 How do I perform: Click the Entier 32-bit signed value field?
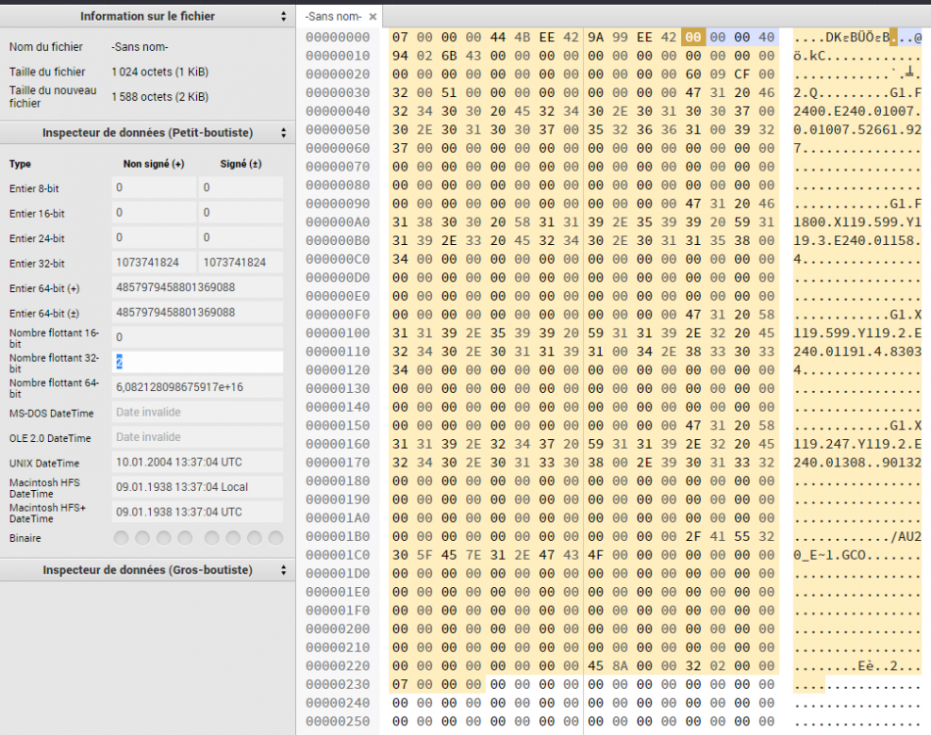click(x=240, y=263)
